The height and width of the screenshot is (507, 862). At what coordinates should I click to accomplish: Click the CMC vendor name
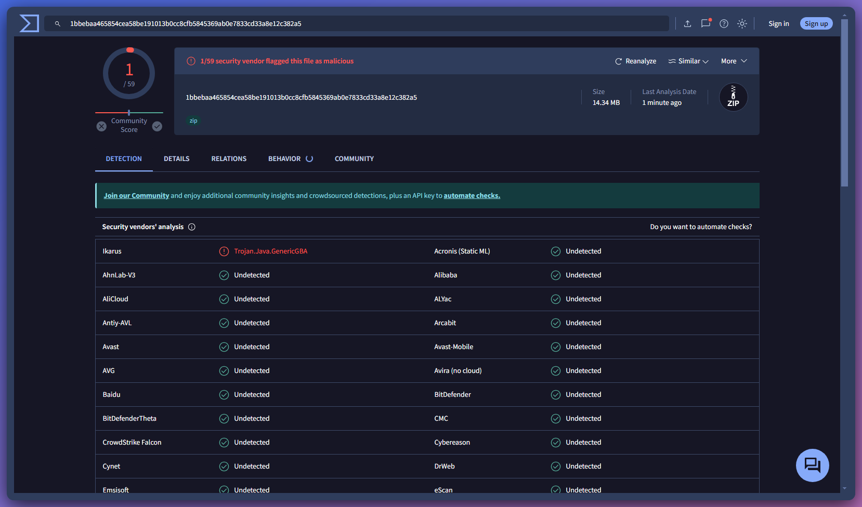click(441, 419)
